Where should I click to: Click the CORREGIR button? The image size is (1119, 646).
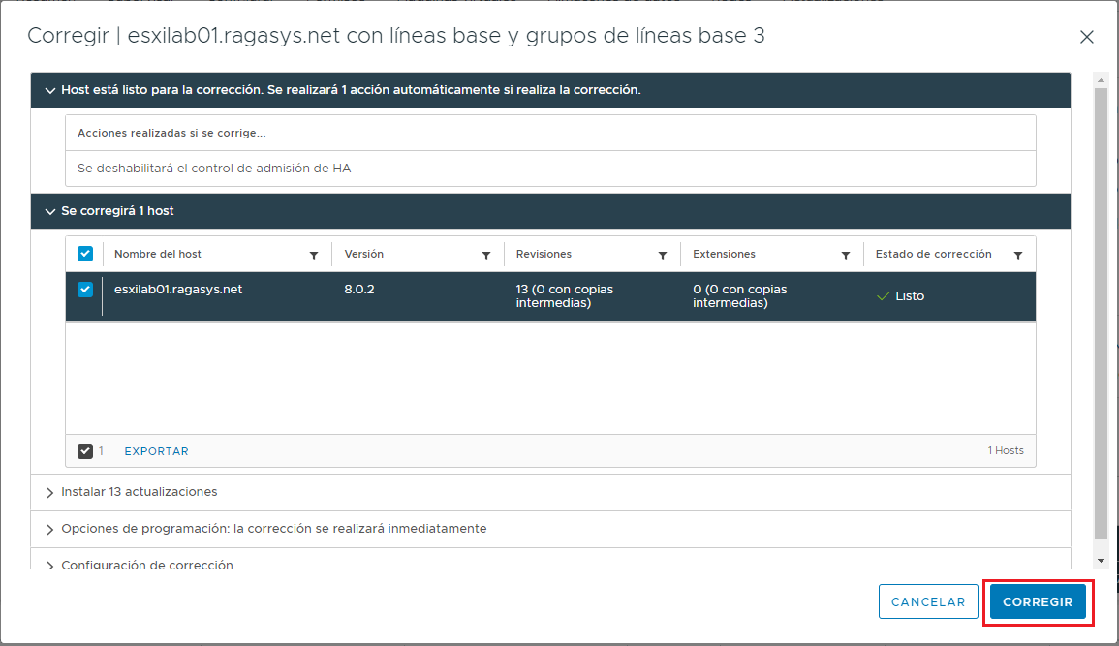click(x=1038, y=601)
